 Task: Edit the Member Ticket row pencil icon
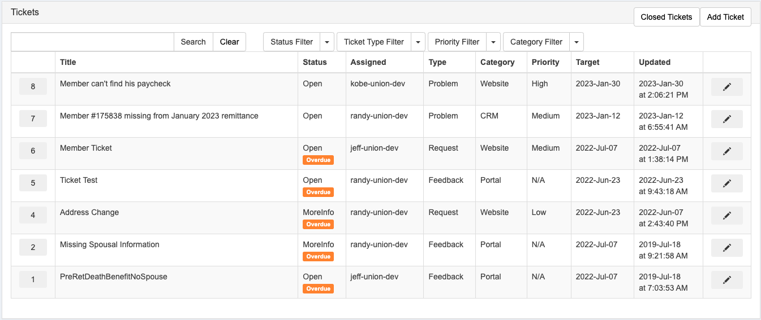coord(726,151)
